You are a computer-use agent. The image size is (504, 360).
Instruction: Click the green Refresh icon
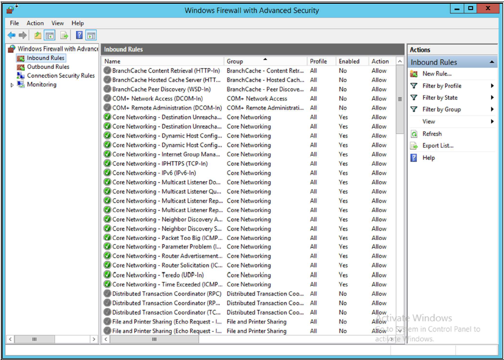click(x=414, y=134)
